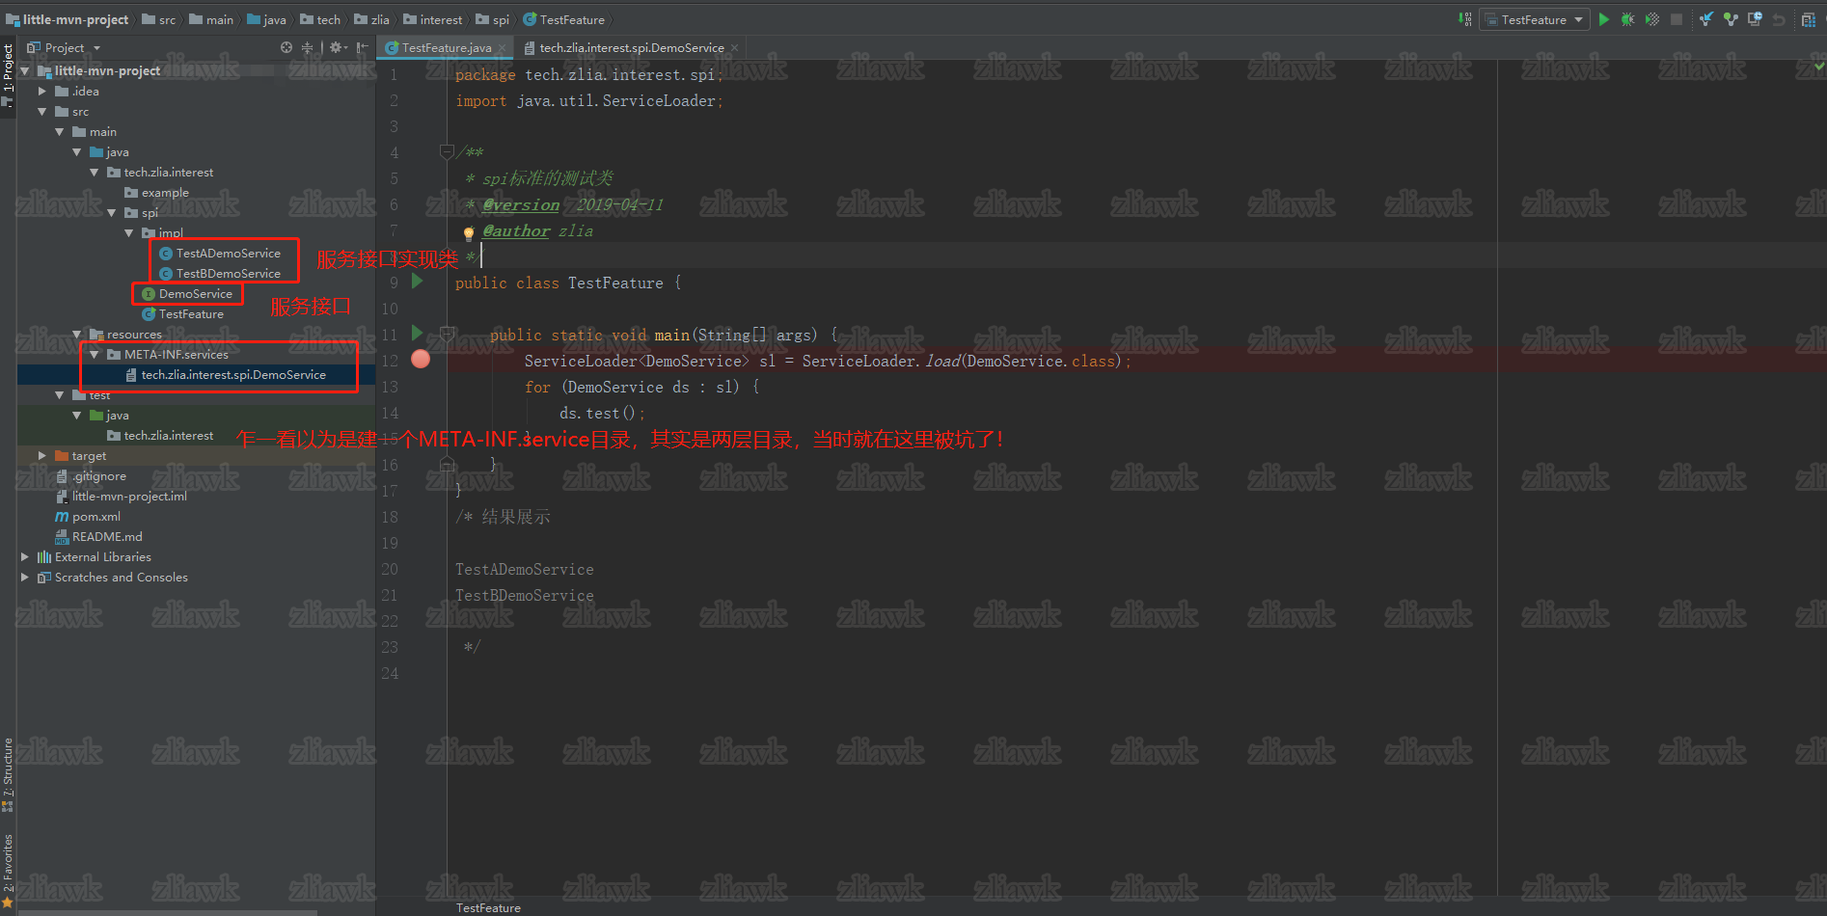Image resolution: width=1827 pixels, height=916 pixels.
Task: Collapse the tech.zlia.interest package under main
Action: pyautogui.click(x=95, y=173)
